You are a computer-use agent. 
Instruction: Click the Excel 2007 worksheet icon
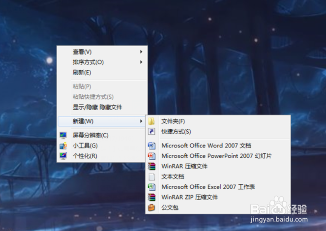pos(151,187)
